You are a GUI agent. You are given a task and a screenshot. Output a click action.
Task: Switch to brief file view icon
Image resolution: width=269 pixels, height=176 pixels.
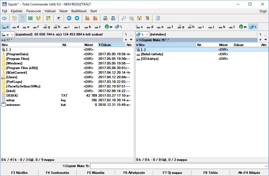(x=15, y=18)
